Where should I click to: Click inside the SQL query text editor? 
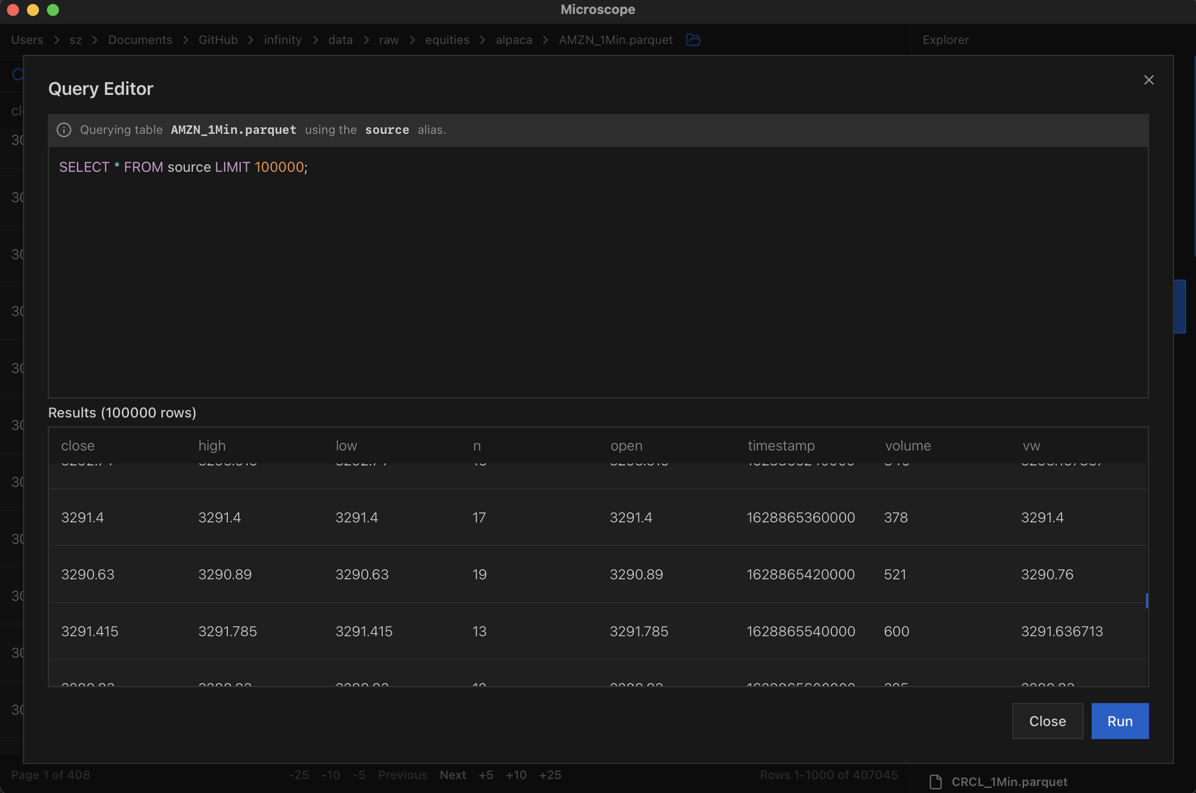pyautogui.click(x=598, y=272)
